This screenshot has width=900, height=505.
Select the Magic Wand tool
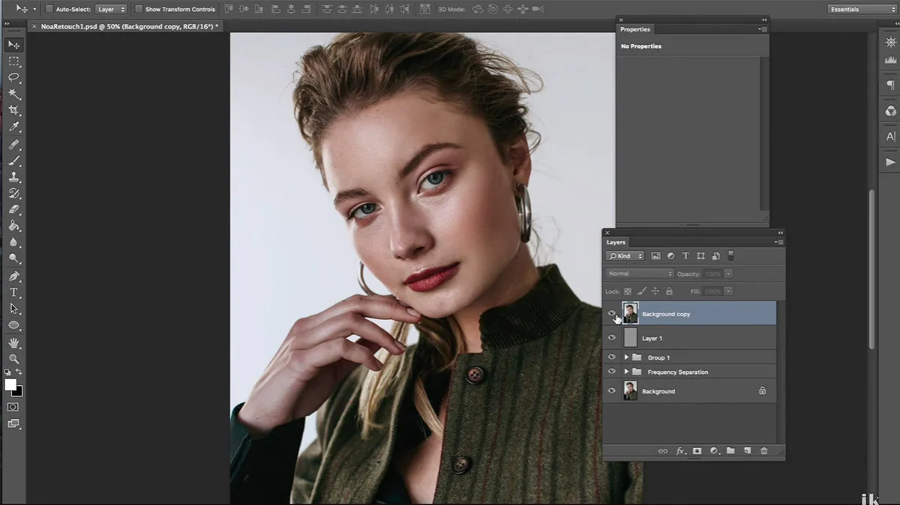pos(13,94)
